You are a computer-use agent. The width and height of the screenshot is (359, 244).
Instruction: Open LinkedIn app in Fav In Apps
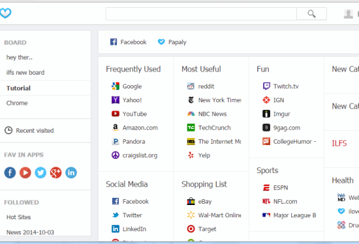tap(71, 172)
